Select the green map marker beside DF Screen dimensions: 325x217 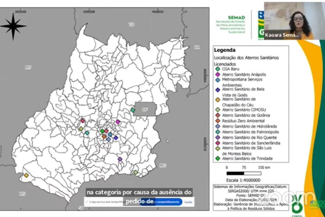pos(132,110)
